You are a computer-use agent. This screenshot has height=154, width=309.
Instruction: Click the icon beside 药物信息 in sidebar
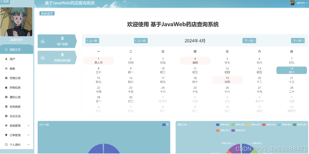(6, 88)
